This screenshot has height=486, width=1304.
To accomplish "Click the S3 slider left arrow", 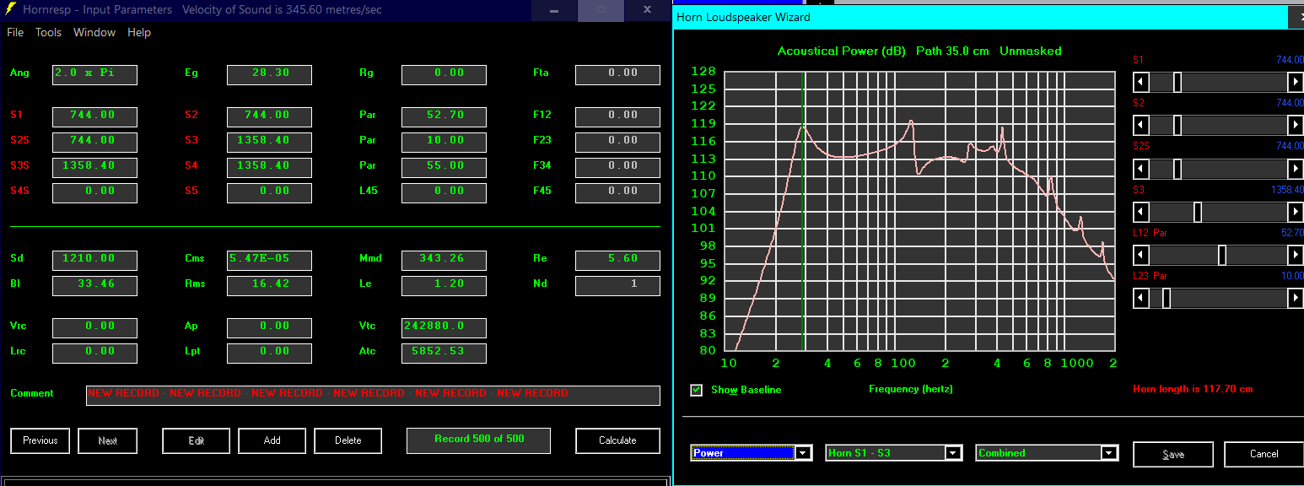I will click(1140, 212).
